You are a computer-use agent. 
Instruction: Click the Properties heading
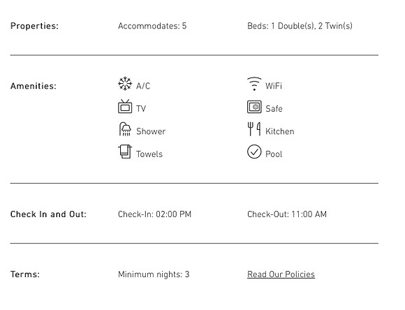34,26
